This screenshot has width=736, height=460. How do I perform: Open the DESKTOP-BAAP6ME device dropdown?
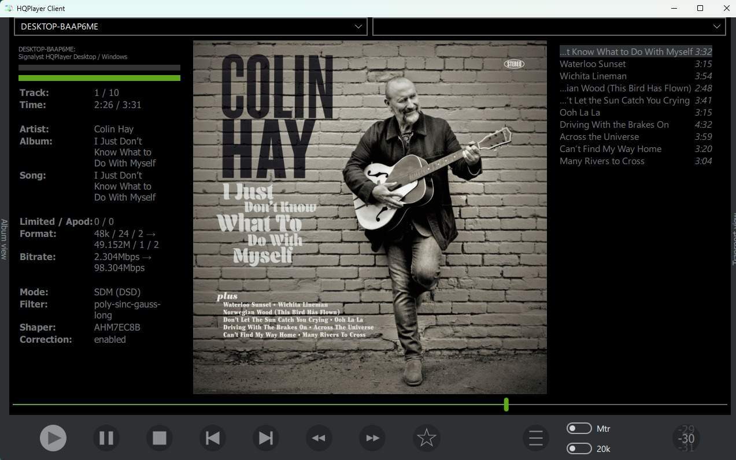[191, 27]
